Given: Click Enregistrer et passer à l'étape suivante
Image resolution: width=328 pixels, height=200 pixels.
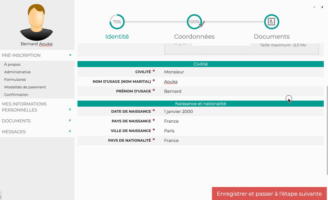Looking at the screenshot, I should pyautogui.click(x=269, y=194).
